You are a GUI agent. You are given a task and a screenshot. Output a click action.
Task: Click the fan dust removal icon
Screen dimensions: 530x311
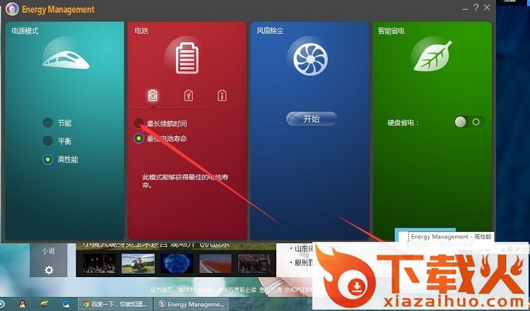pos(311,58)
